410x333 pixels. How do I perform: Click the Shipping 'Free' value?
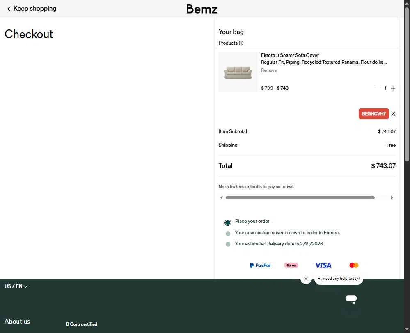(391, 145)
